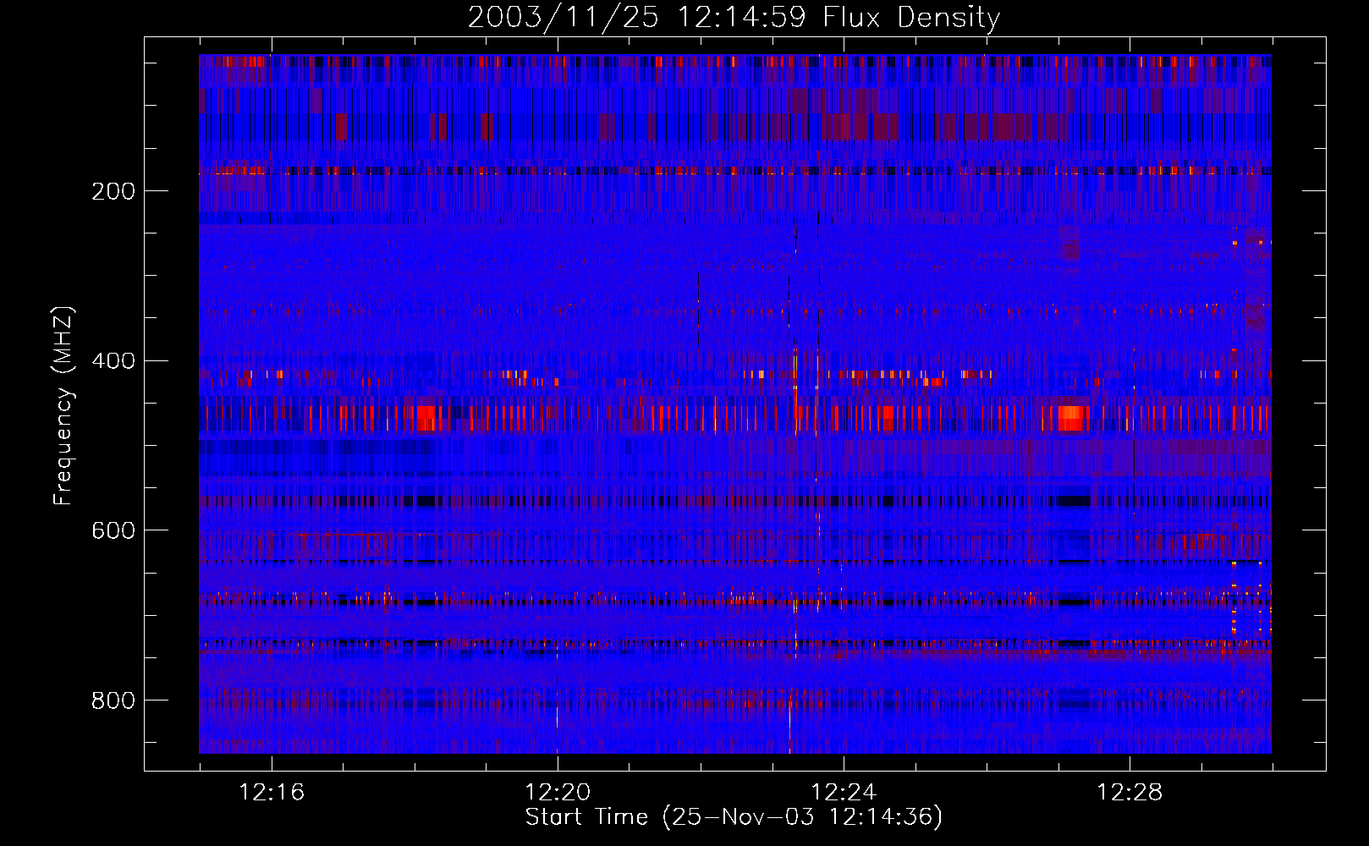Click the 12:16 time tick label

tap(272, 793)
